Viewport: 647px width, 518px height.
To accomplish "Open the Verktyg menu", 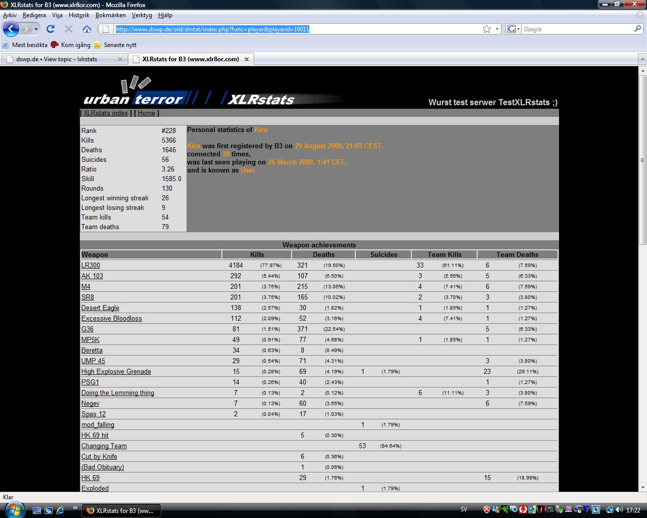I will pos(142,15).
